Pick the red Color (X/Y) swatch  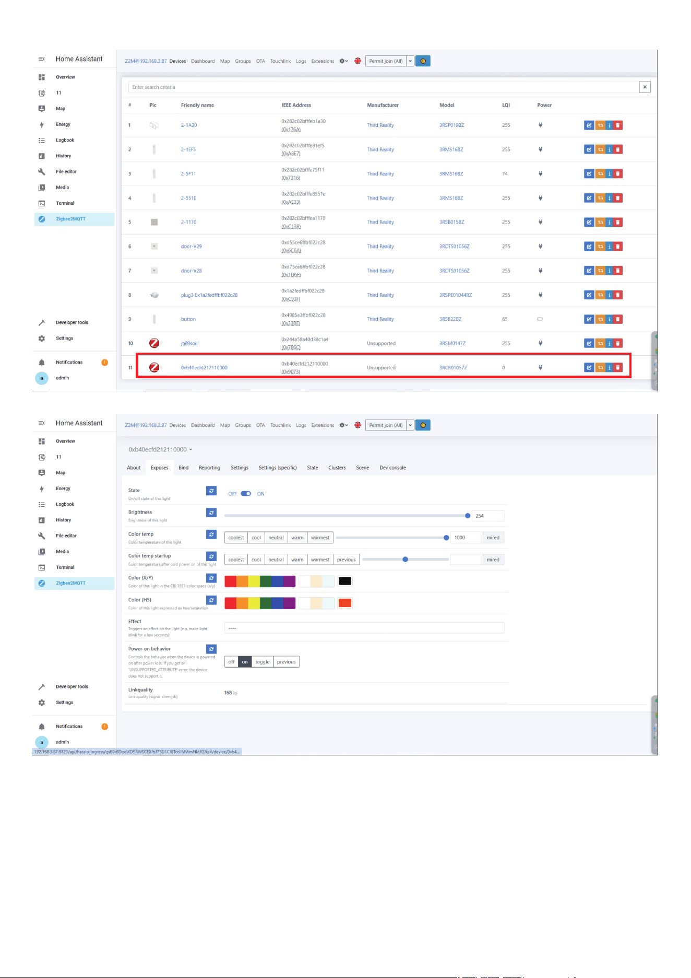pyautogui.click(x=230, y=581)
